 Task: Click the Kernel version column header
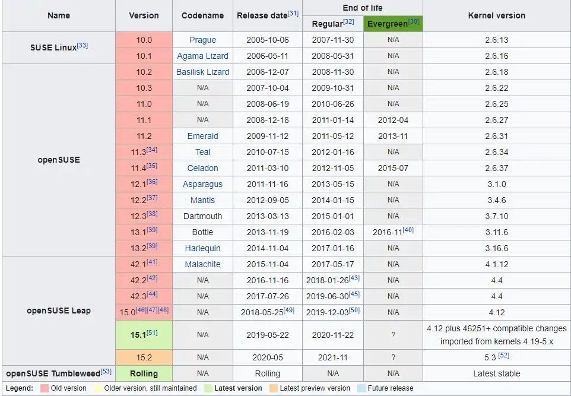(496, 15)
